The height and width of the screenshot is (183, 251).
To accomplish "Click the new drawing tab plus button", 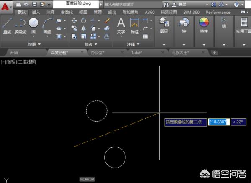I will (214, 53).
